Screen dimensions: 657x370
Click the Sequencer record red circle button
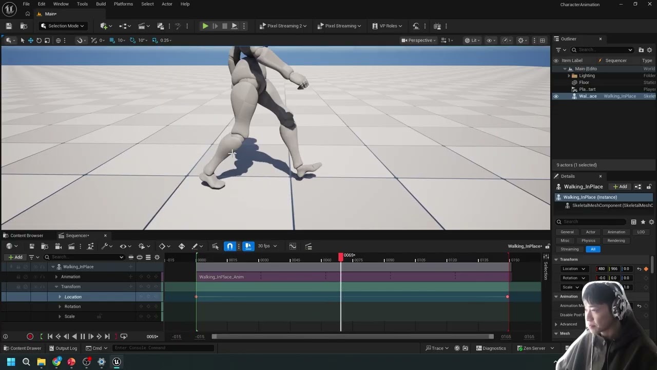30,337
